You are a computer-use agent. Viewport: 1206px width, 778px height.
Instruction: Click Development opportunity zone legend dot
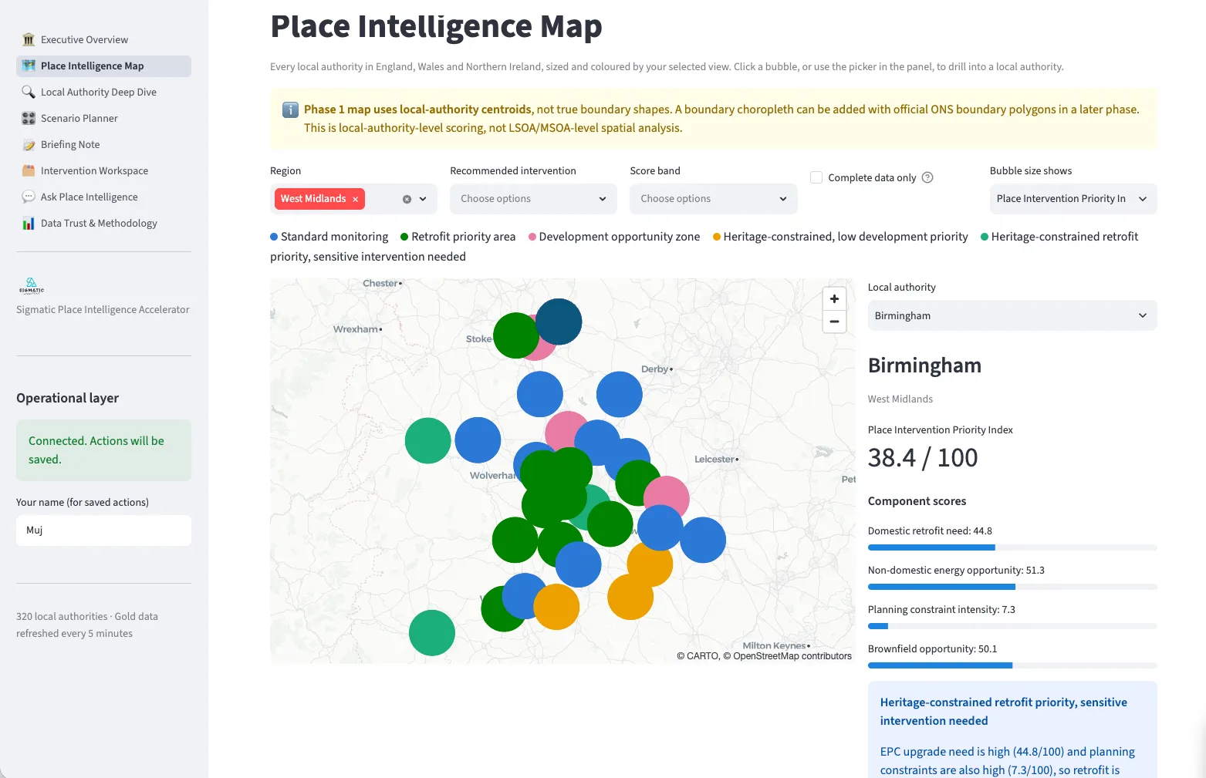click(532, 237)
